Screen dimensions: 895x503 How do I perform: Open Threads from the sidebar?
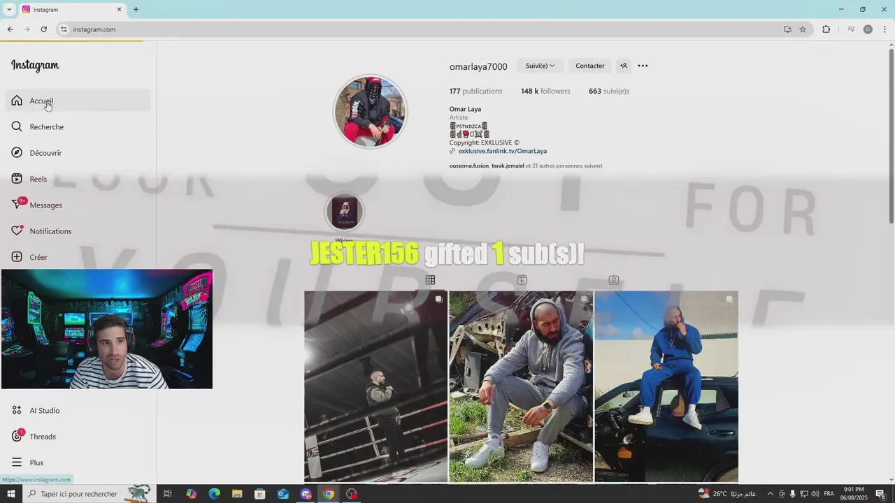tap(78, 437)
